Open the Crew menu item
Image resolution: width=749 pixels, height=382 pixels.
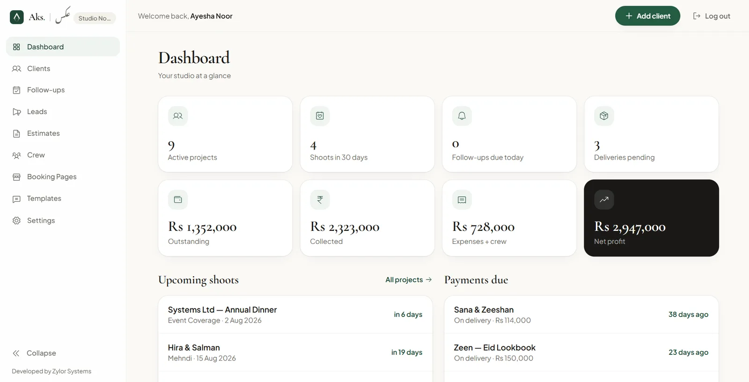coord(63,155)
